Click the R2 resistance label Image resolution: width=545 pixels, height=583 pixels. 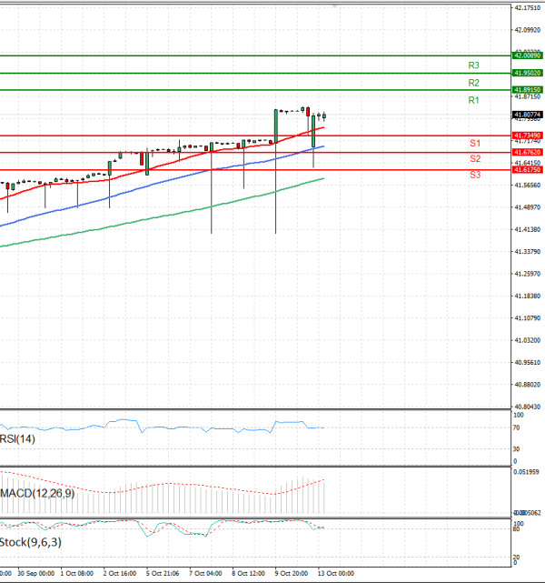(x=473, y=83)
